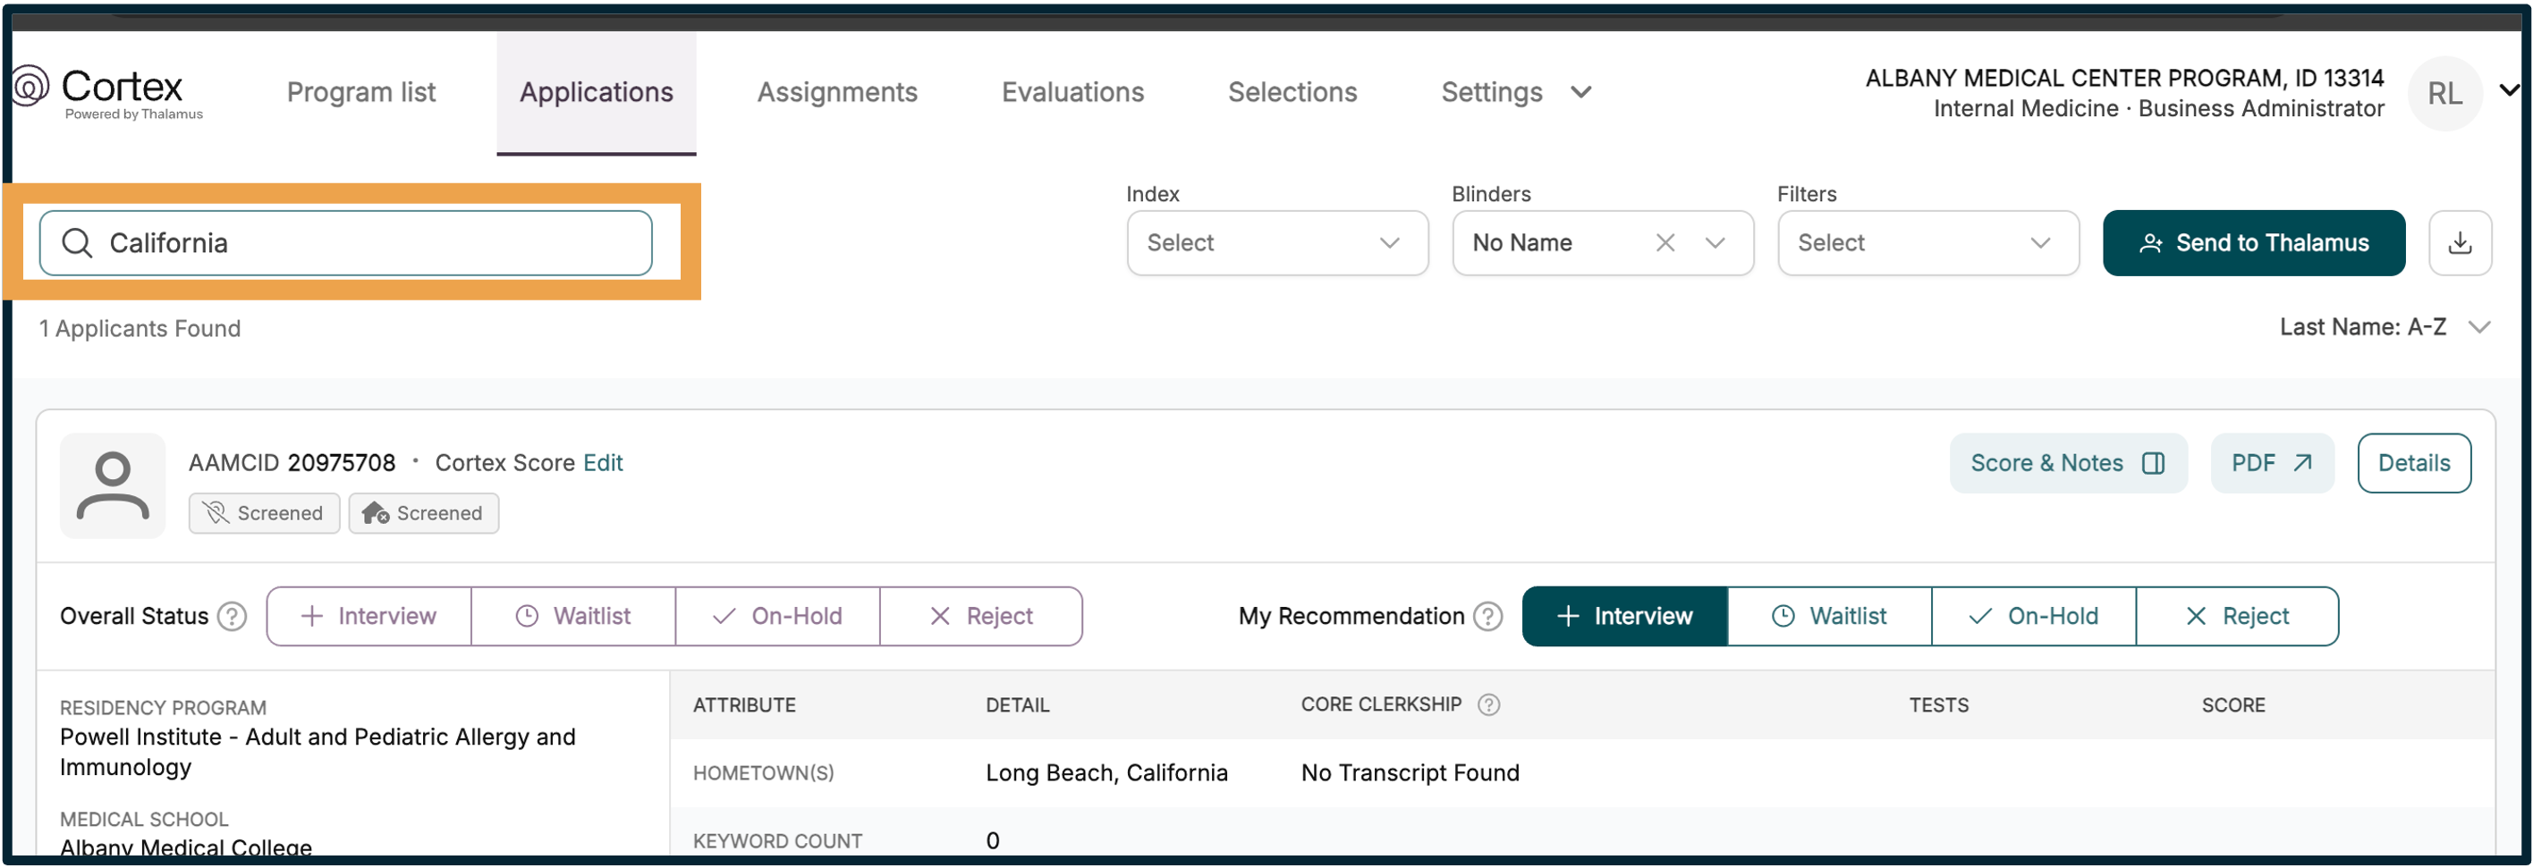This screenshot has height=868, width=2533.
Task: Click the search magnifying glass icon
Action: pyautogui.click(x=78, y=243)
